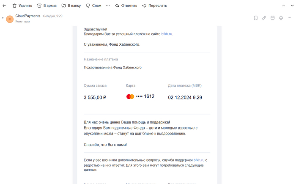
Task: Go to previous message (up chevron)
Action: tap(284, 6)
